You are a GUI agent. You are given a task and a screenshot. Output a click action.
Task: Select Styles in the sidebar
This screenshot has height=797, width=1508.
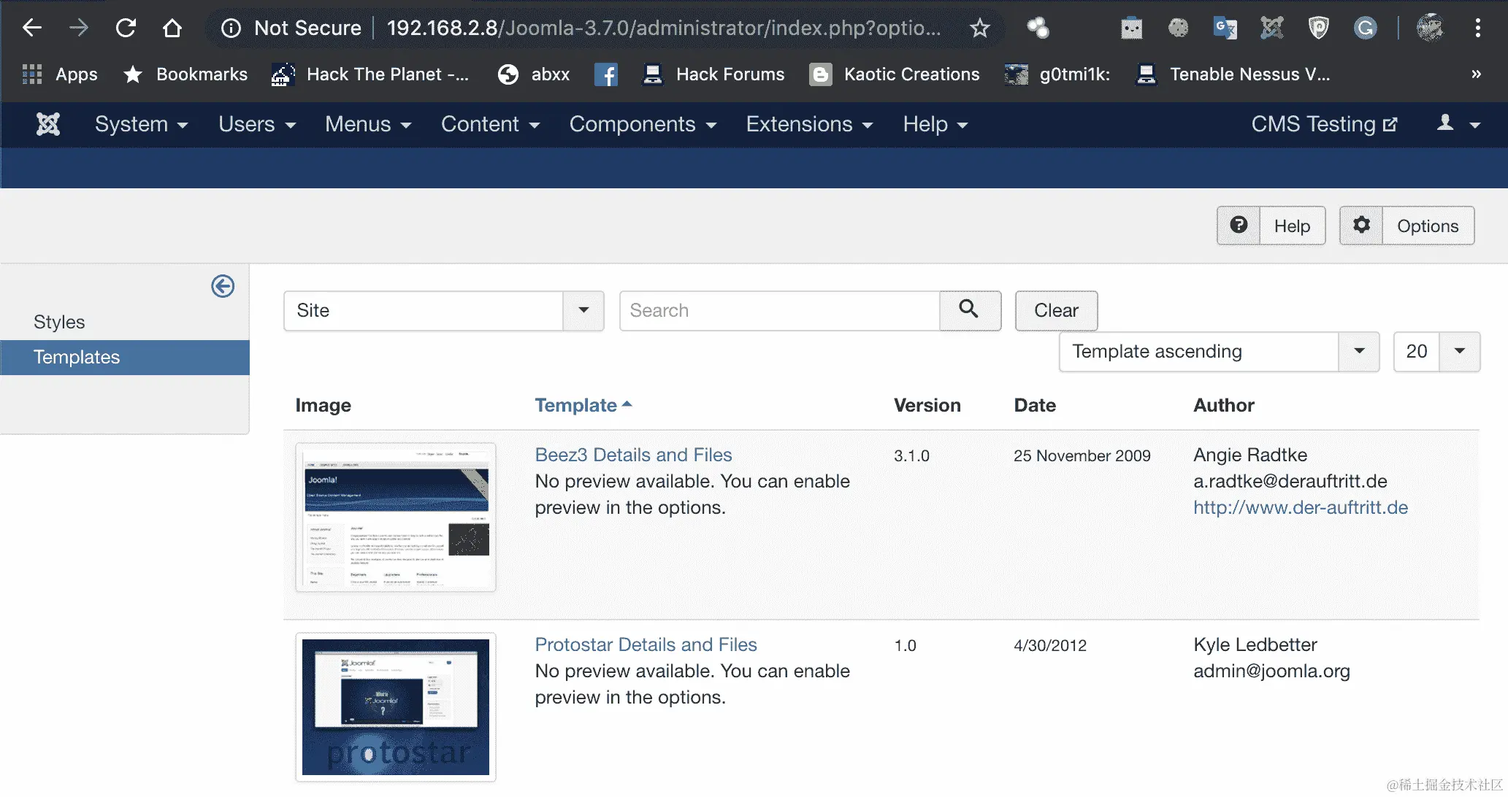tap(59, 322)
